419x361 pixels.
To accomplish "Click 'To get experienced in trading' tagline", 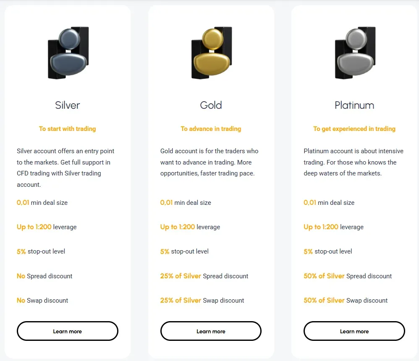I will pos(354,129).
